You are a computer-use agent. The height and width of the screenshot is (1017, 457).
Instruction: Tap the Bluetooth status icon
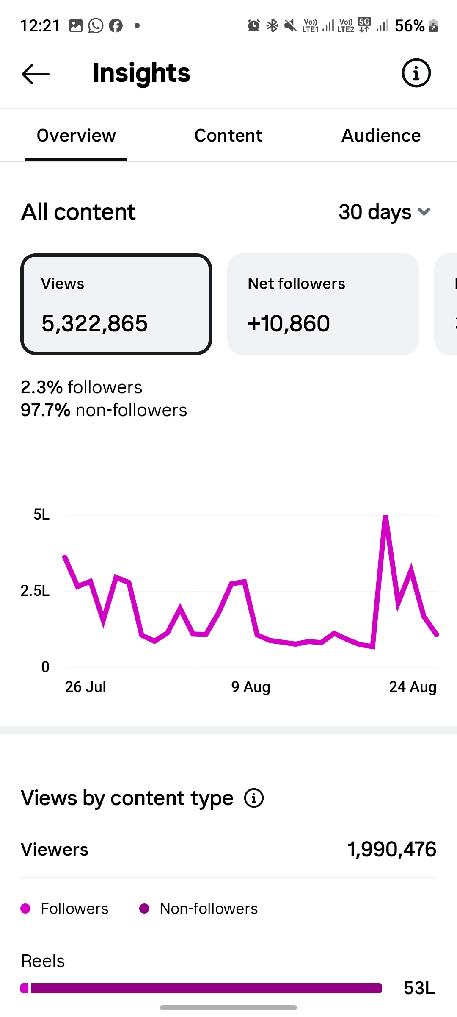point(272,26)
